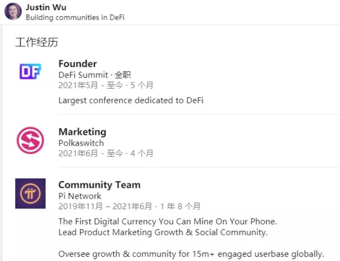
Task: Click Justin Wu's profile avatar photo
Action: (13, 12)
